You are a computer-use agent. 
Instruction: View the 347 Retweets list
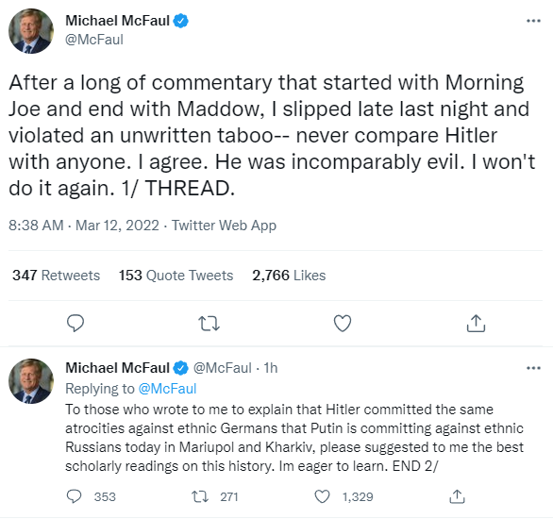coord(56,276)
